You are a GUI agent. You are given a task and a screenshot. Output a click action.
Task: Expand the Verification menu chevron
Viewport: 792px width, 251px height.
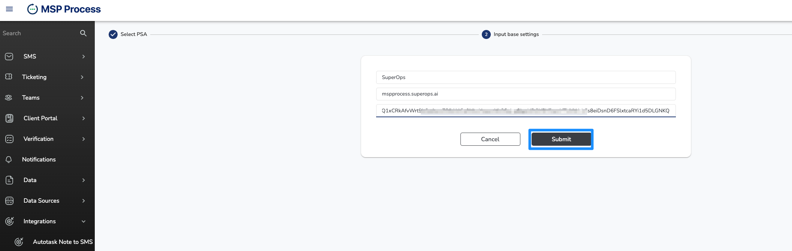coord(84,139)
